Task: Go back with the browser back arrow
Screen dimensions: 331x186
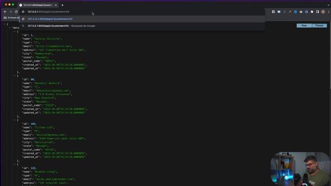Action: pyautogui.click(x=5, y=12)
